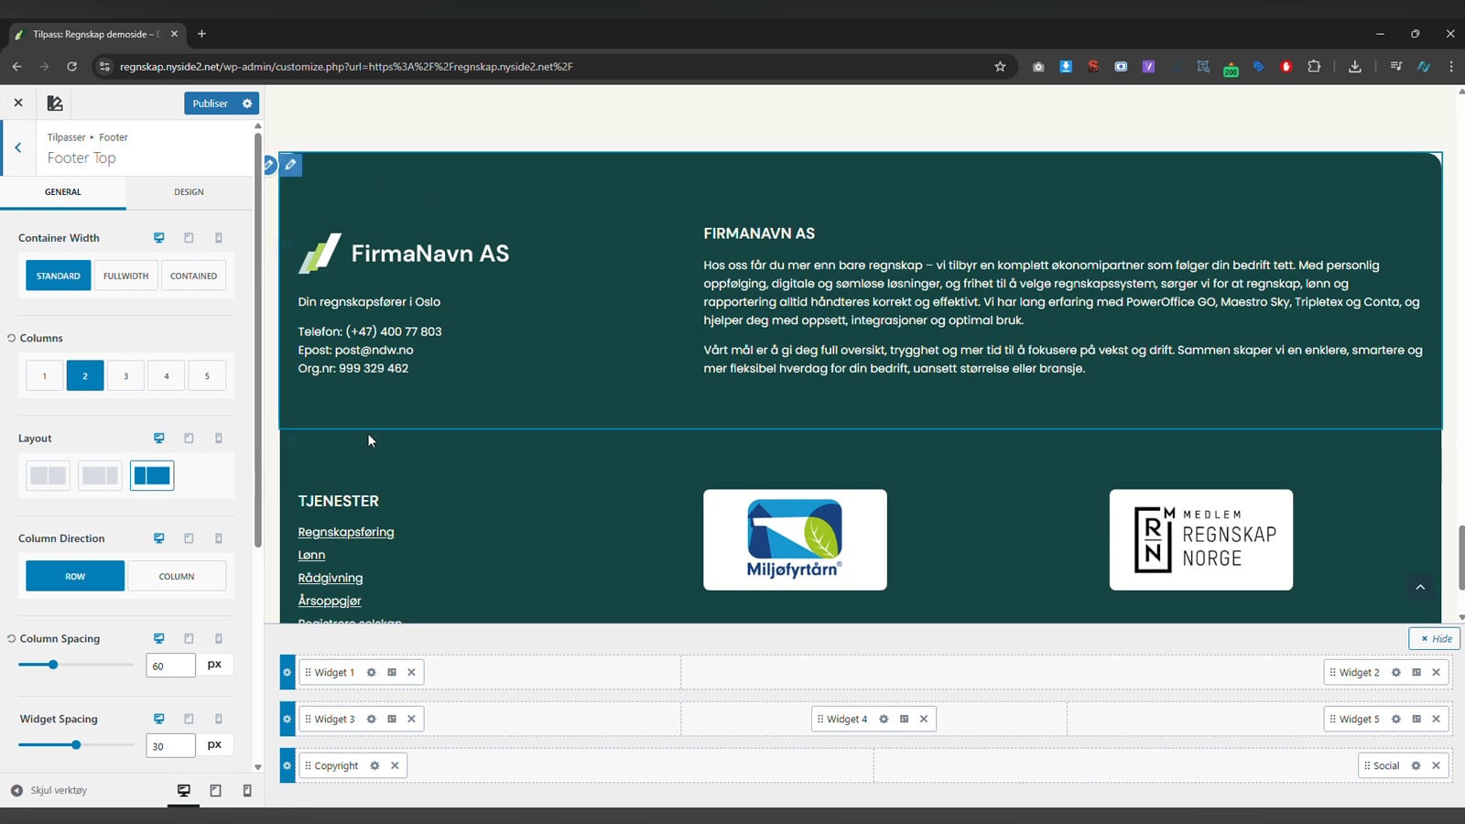The height and width of the screenshot is (824, 1465).
Task: Focus the Widget Spacing value field
Action: coord(170,746)
